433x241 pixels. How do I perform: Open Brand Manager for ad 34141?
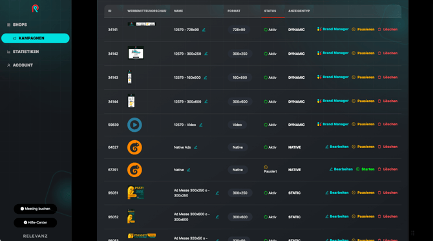[x=333, y=29]
